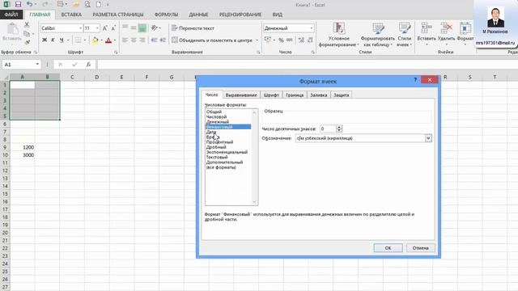Decrease font size with small A icon
The width and height of the screenshot is (518, 291).
pyautogui.click(x=113, y=28)
